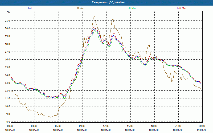
Task: Click the 10,0 y-axis value
Action: [x=8, y=106]
